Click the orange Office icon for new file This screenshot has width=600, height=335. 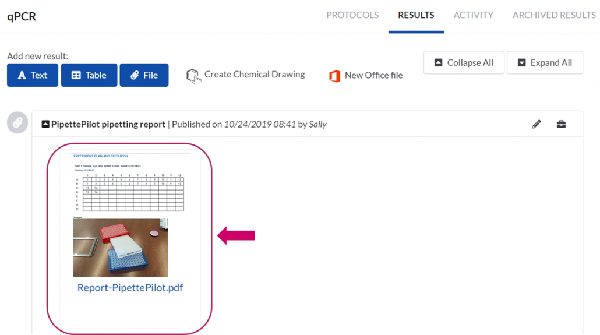point(334,76)
